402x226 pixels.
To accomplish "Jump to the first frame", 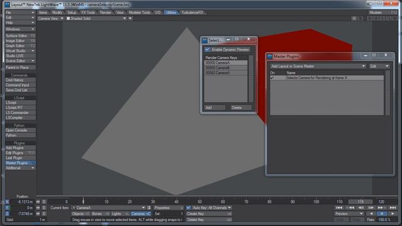I will click(x=339, y=208).
